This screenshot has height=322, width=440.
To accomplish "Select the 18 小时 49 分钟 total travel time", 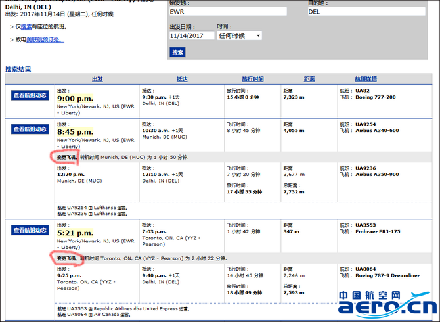I will click(x=244, y=293).
